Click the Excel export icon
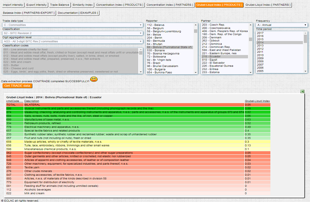310x202 pixels. [x=303, y=91]
